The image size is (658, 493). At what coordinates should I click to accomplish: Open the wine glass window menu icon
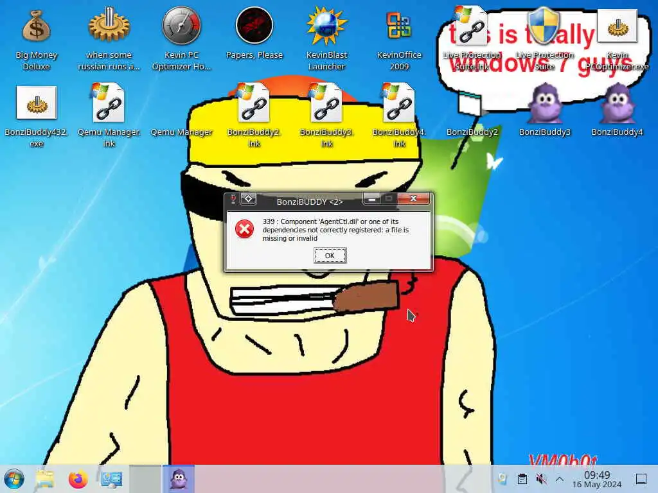point(233,200)
